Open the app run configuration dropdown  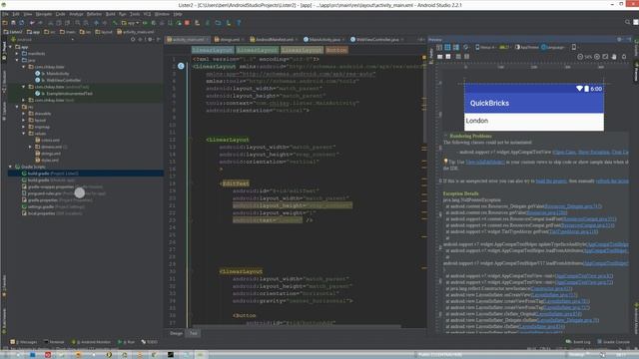tap(131, 23)
